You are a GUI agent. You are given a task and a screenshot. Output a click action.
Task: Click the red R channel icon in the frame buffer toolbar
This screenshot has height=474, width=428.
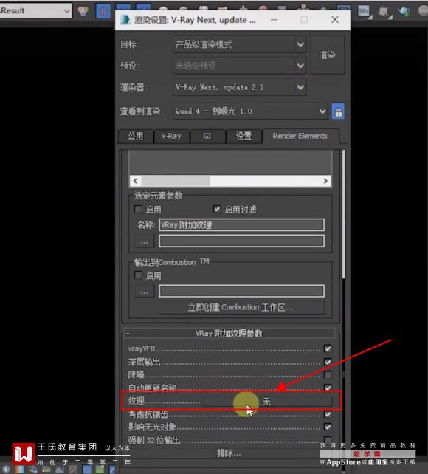103,12
